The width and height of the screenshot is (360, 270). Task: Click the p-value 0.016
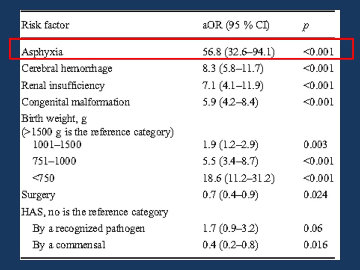click(315, 245)
